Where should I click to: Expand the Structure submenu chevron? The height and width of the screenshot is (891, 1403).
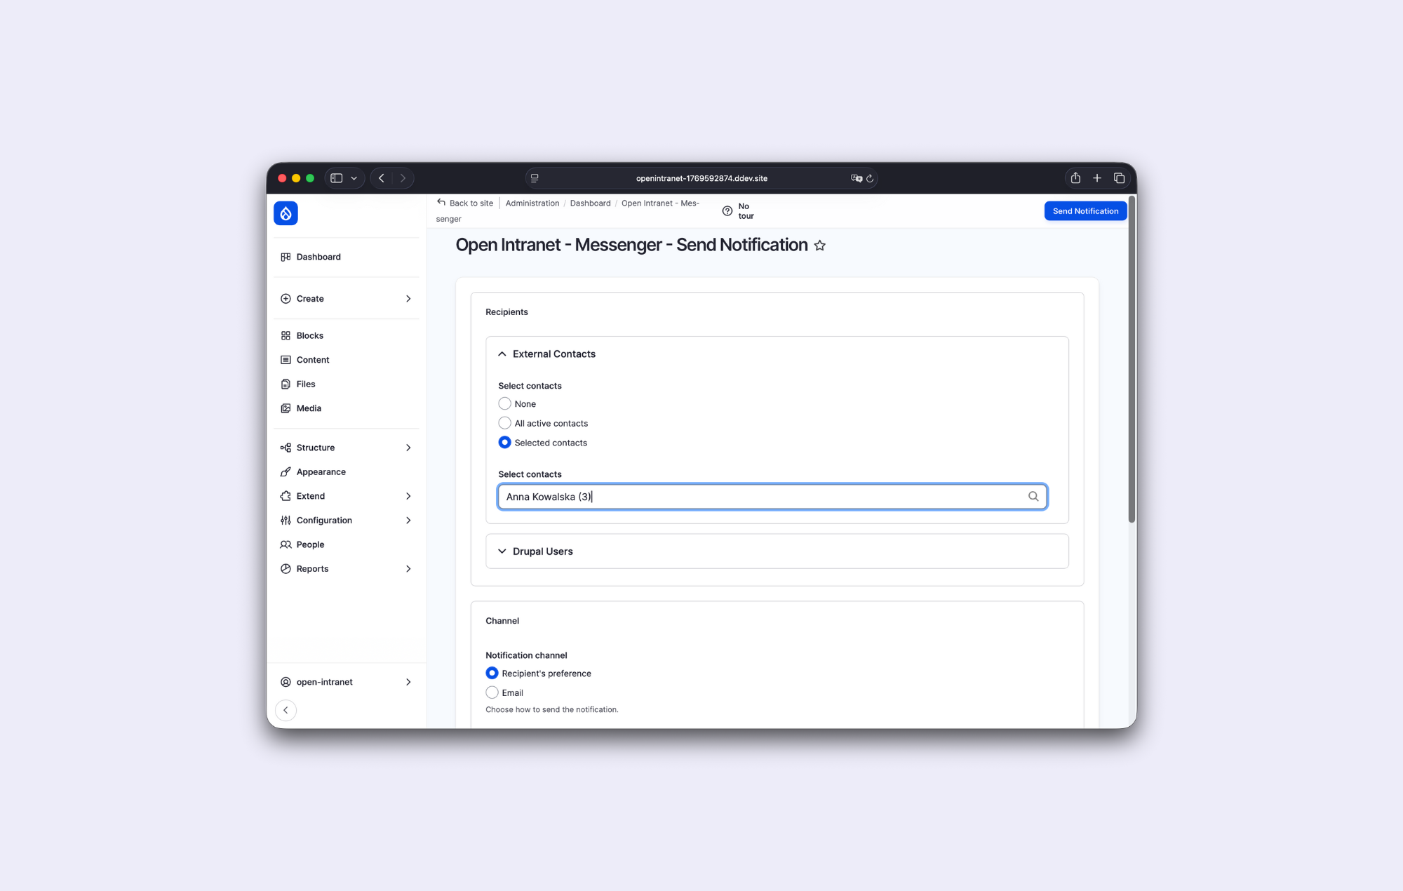point(409,447)
